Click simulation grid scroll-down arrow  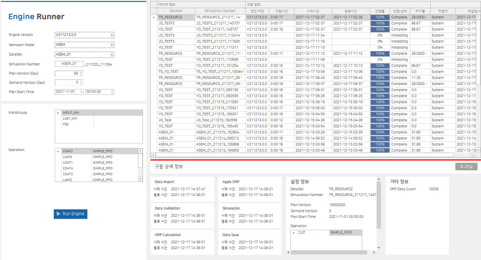[478, 150]
